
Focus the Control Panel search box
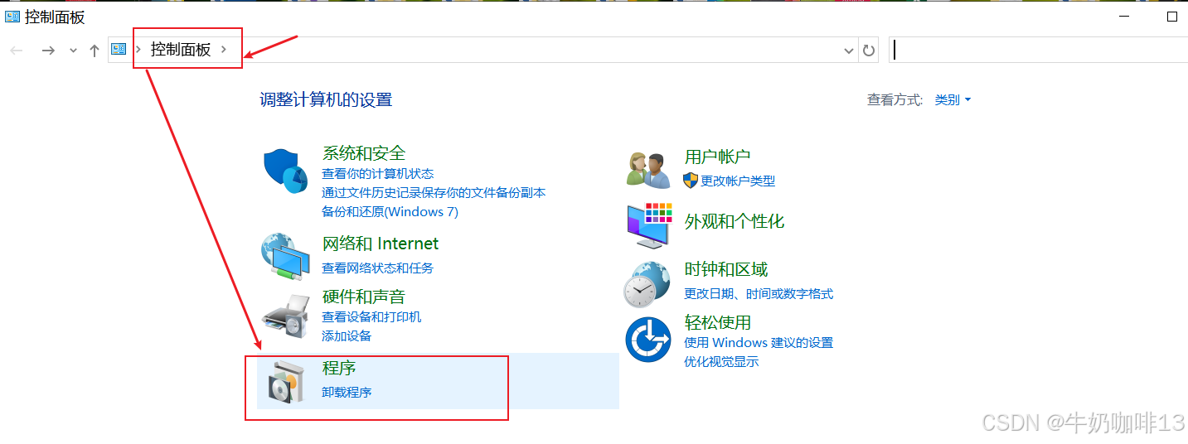coord(1038,51)
